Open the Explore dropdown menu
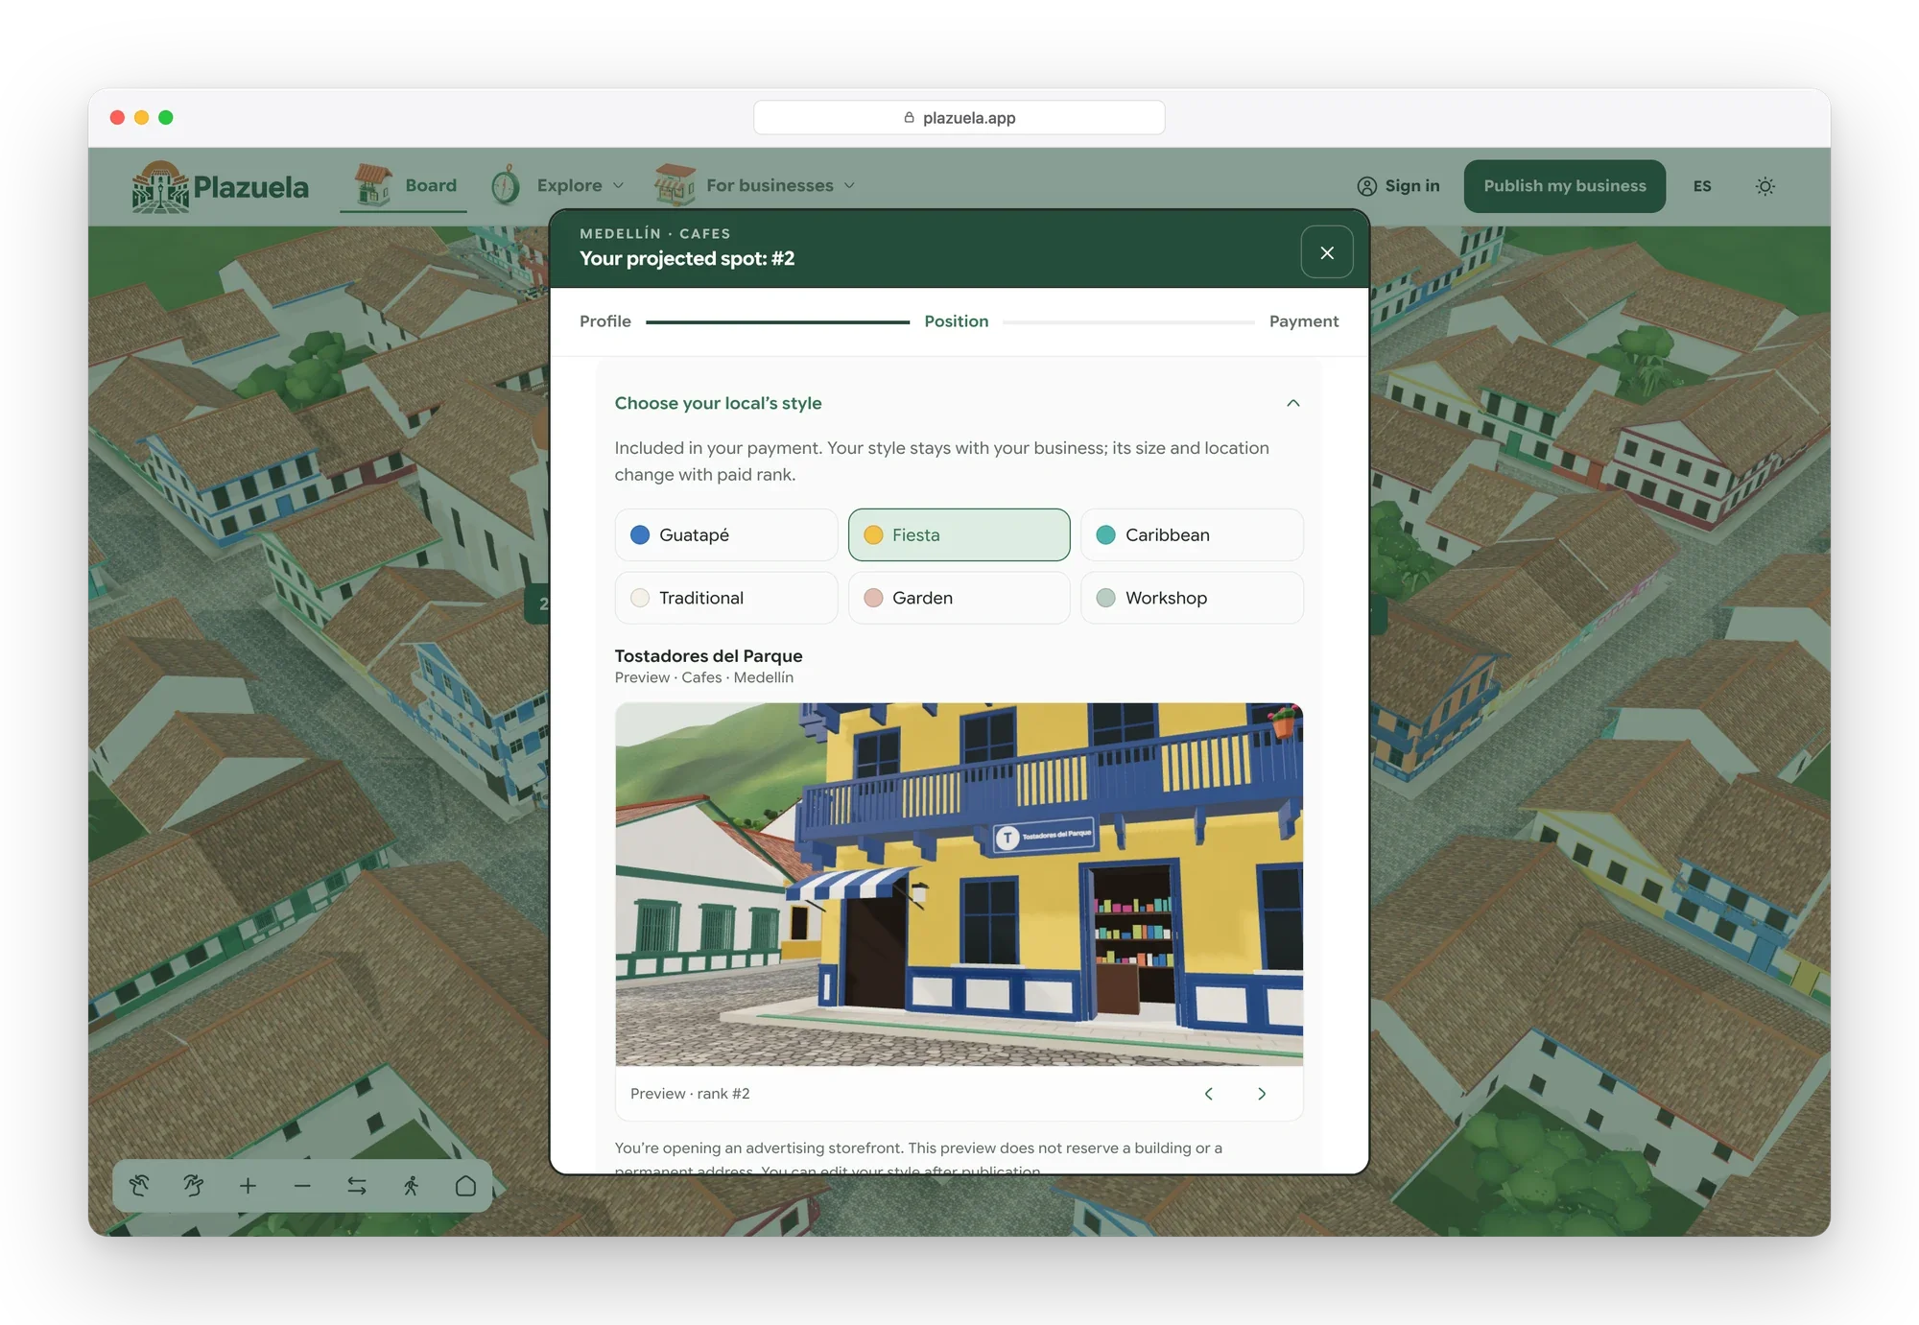This screenshot has width=1919, height=1325. point(580,185)
